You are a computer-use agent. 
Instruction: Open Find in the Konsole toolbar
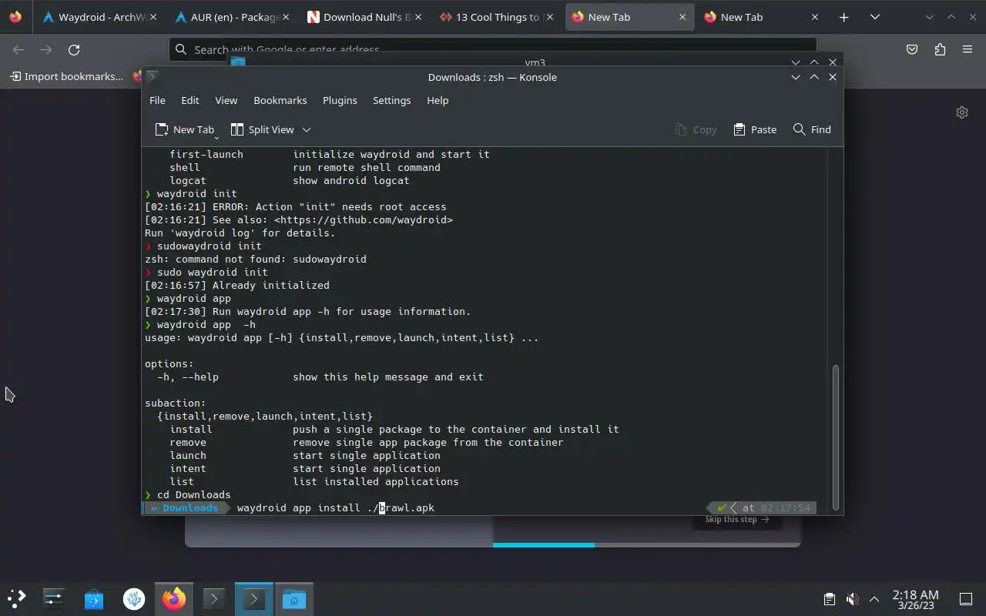pos(812,129)
